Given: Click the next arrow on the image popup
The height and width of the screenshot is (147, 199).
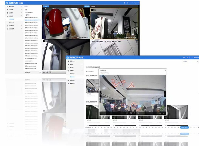Looking at the screenshot, I should [x=165, y=94].
